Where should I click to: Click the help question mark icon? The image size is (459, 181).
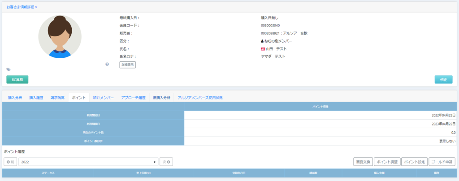107,65
